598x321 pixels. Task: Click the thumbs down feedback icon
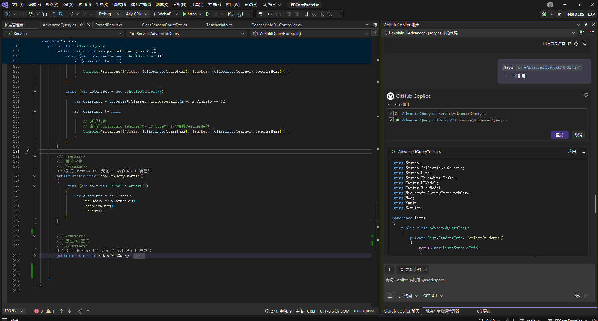(585, 44)
